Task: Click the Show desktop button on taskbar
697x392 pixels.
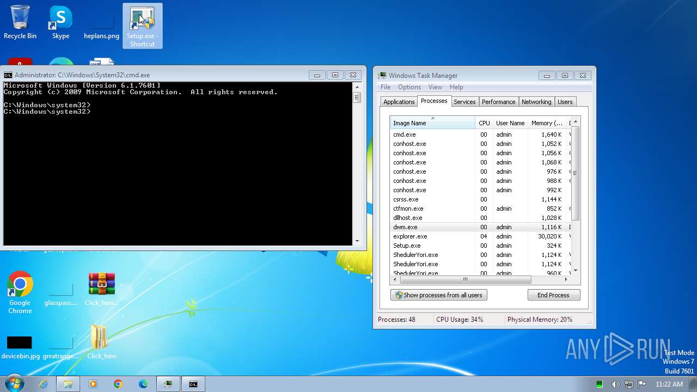Action: click(693, 384)
